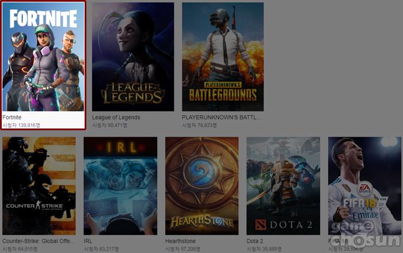Screen dimensions: 403x253
Task: Click the Fortnite title text link
Action: point(12,117)
